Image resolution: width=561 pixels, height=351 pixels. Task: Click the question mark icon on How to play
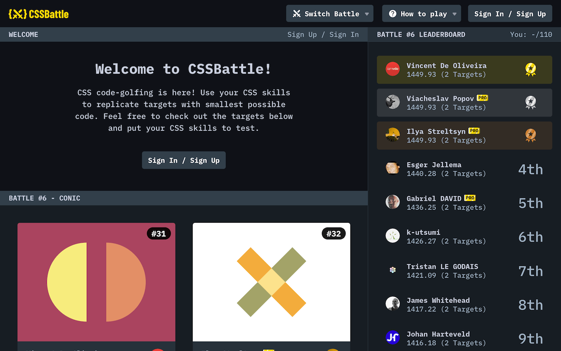[393, 13]
